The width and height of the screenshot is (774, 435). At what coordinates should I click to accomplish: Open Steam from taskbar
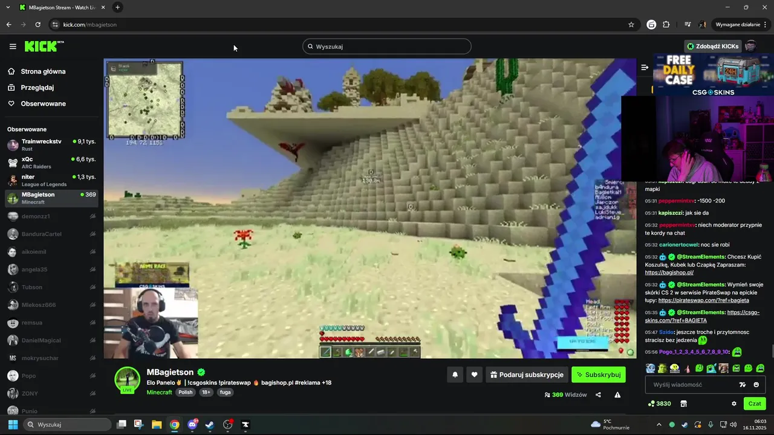tap(209, 424)
